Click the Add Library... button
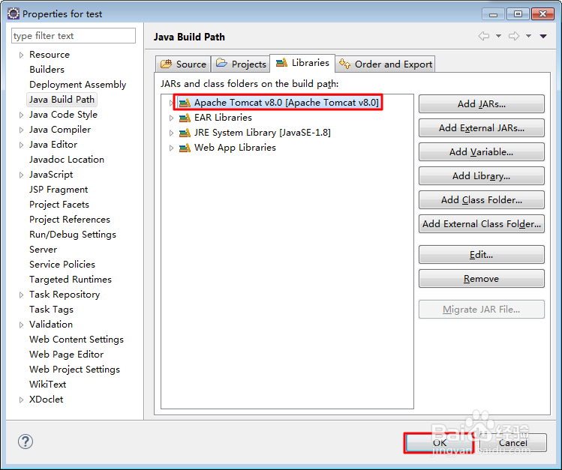Viewport: 562px width, 470px height. point(482,176)
